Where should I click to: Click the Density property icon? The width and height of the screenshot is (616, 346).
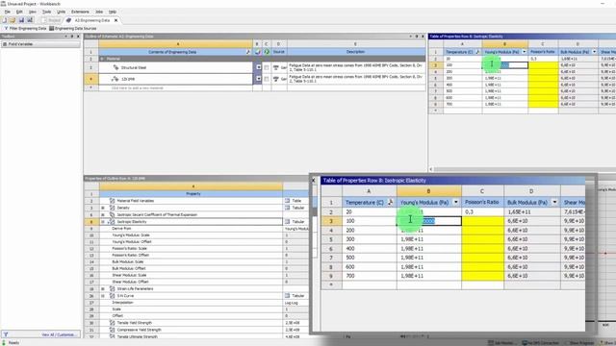[112, 208]
